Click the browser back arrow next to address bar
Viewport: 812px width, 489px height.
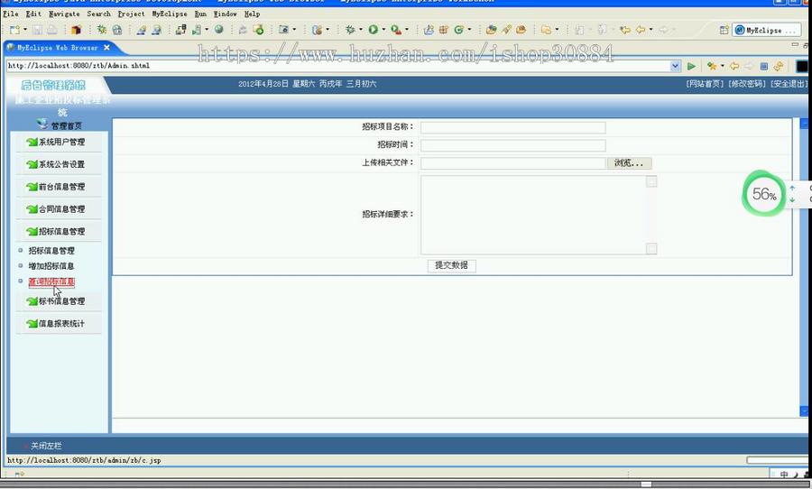pyautogui.click(x=734, y=66)
